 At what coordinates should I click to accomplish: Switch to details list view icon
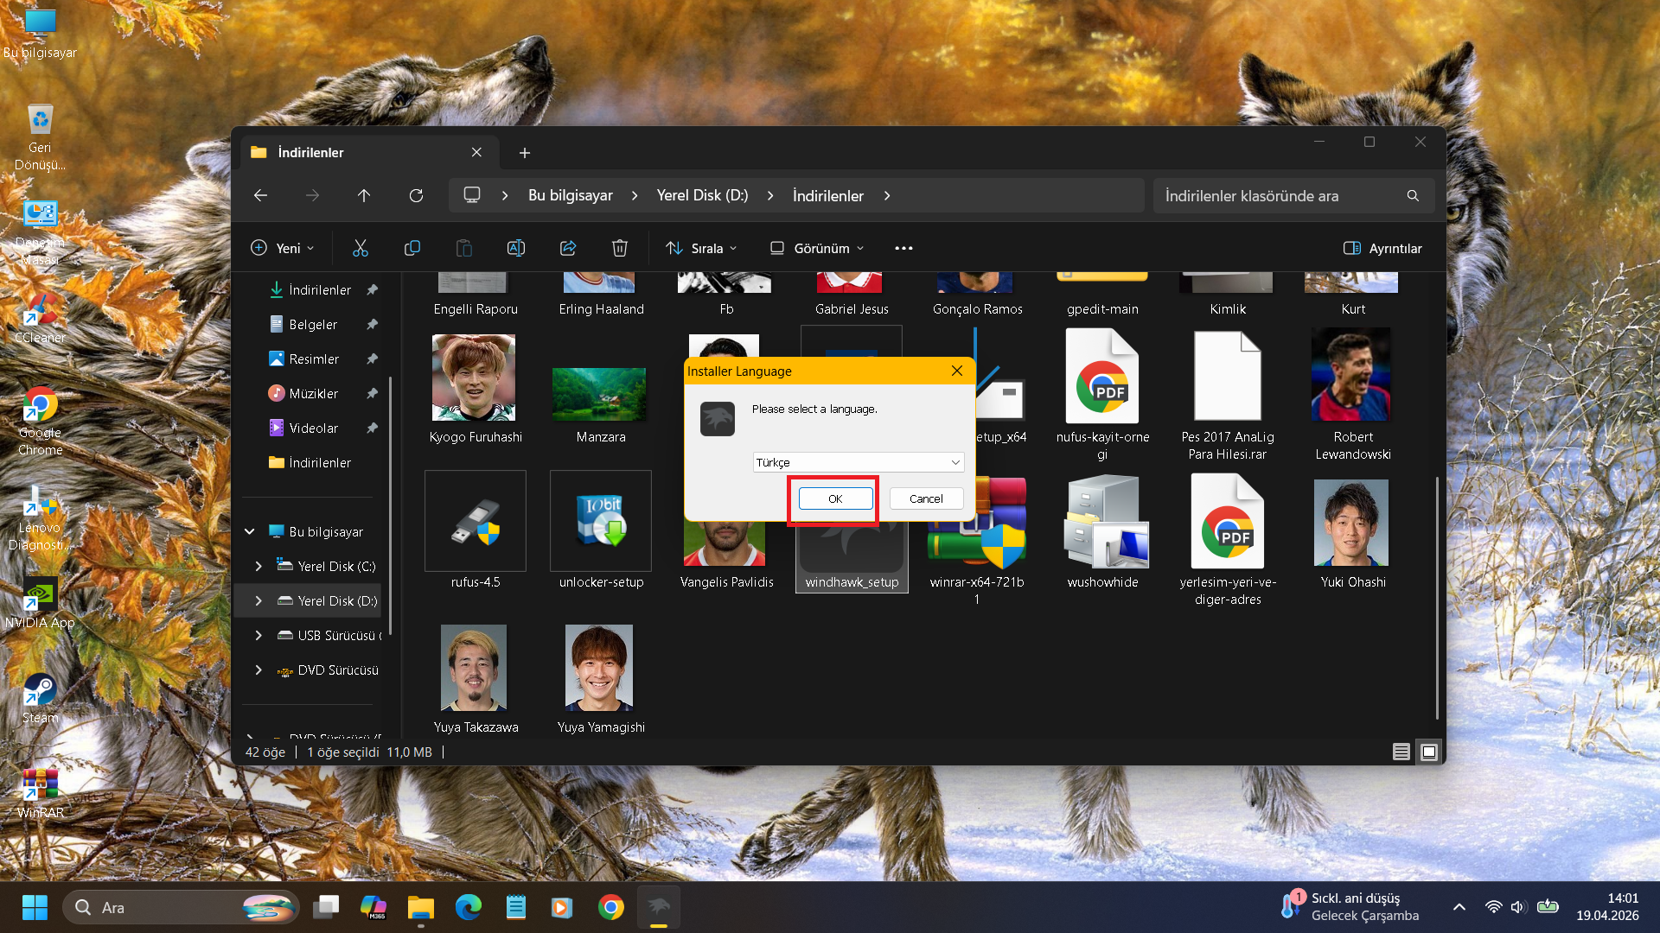coord(1401,752)
